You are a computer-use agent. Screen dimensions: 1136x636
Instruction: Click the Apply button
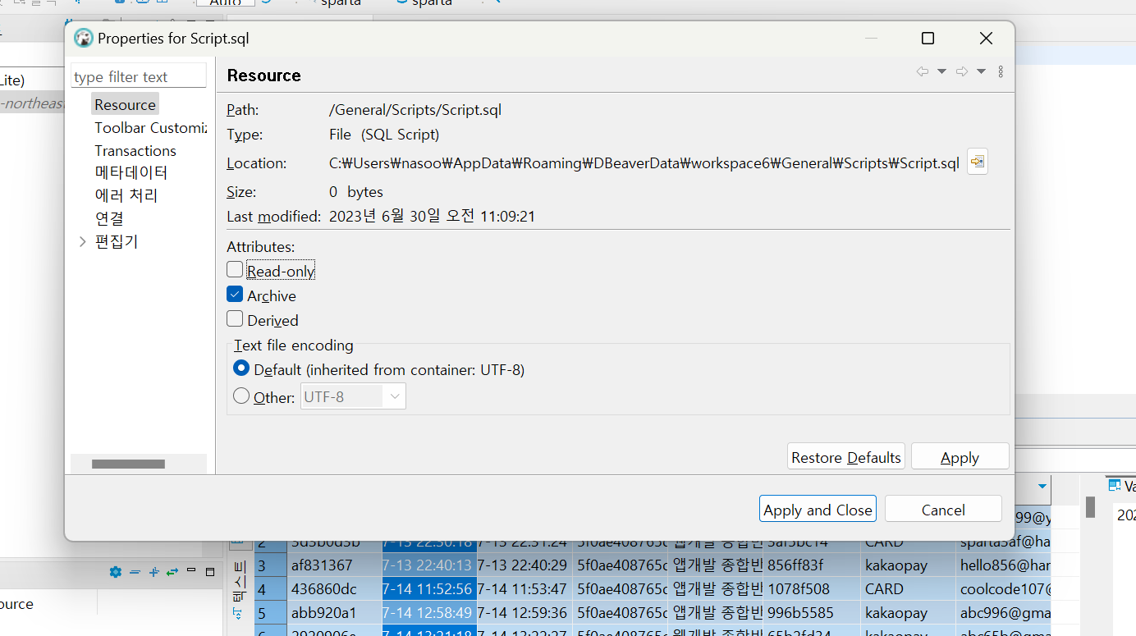(x=960, y=457)
